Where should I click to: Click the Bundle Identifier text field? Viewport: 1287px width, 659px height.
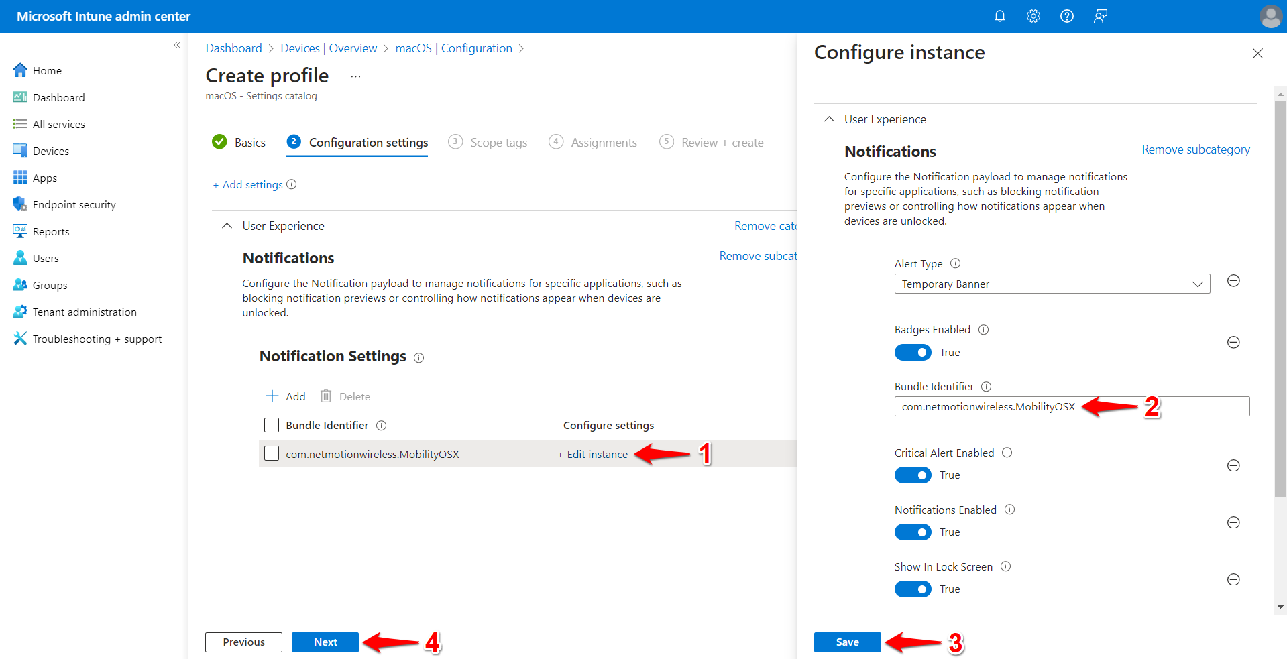point(1072,406)
